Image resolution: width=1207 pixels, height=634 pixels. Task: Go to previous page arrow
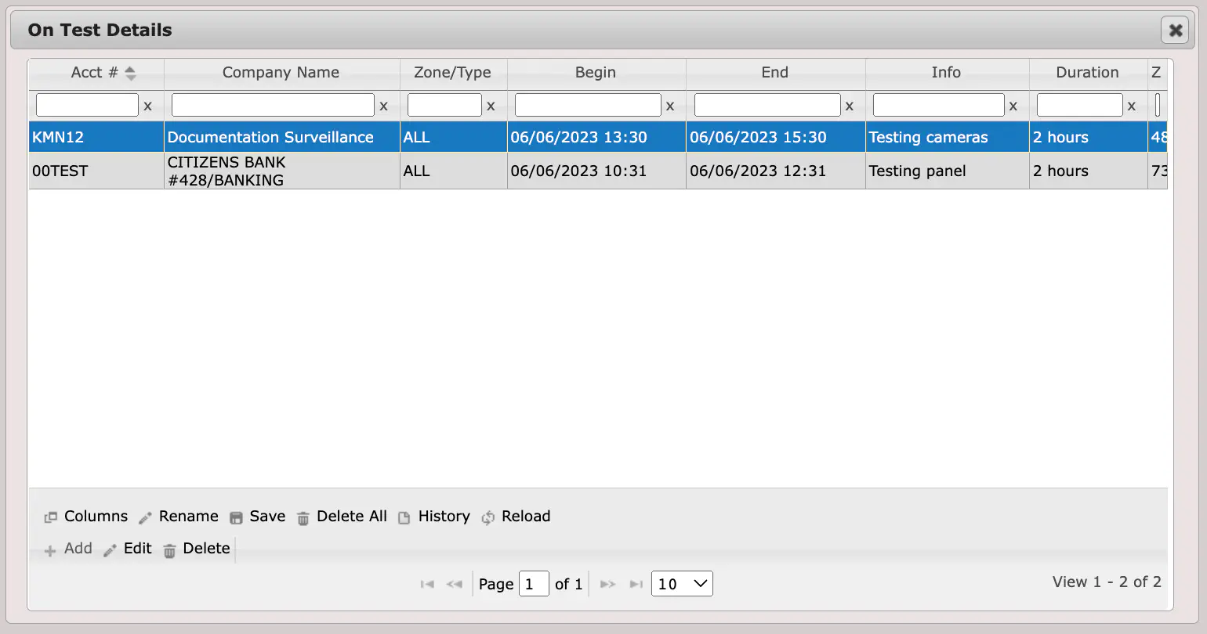[x=454, y=584]
